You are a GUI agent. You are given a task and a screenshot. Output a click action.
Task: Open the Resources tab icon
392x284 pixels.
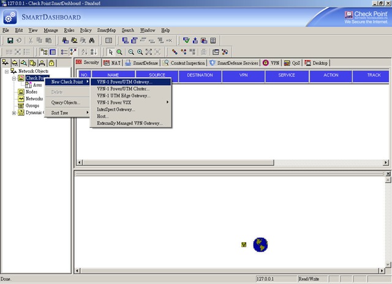point(24,63)
